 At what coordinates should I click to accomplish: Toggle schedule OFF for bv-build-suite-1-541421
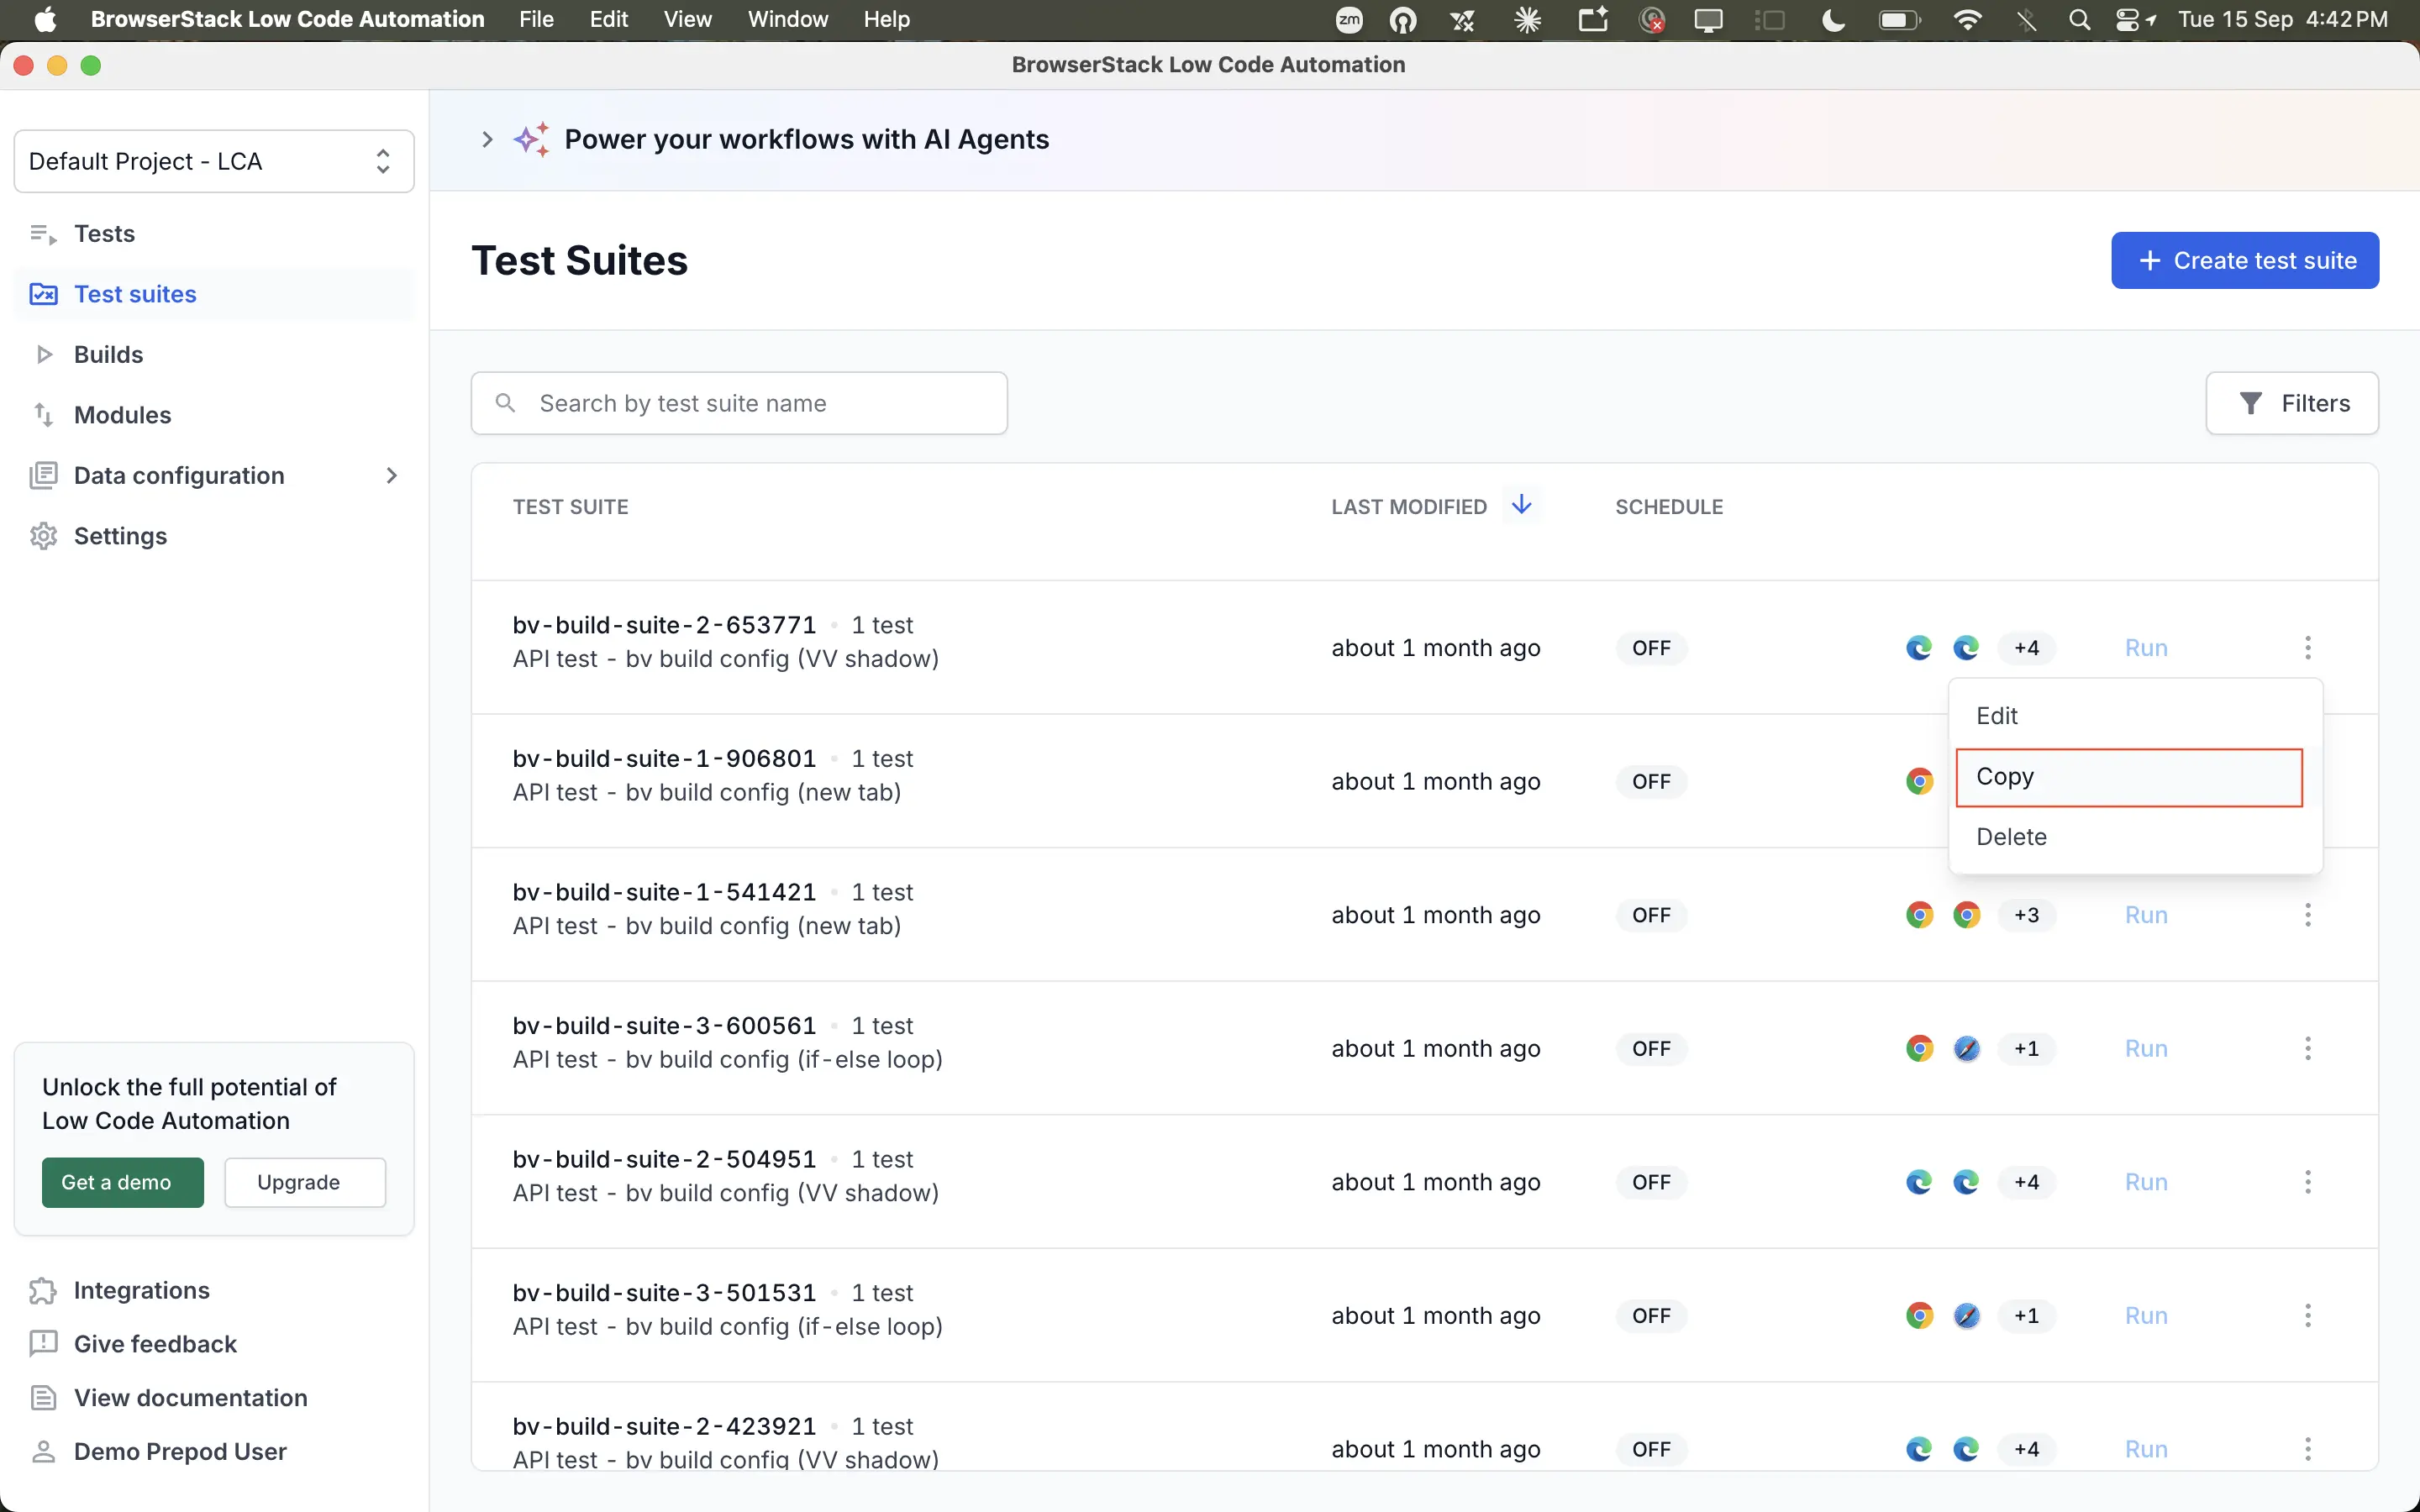coord(1651,915)
